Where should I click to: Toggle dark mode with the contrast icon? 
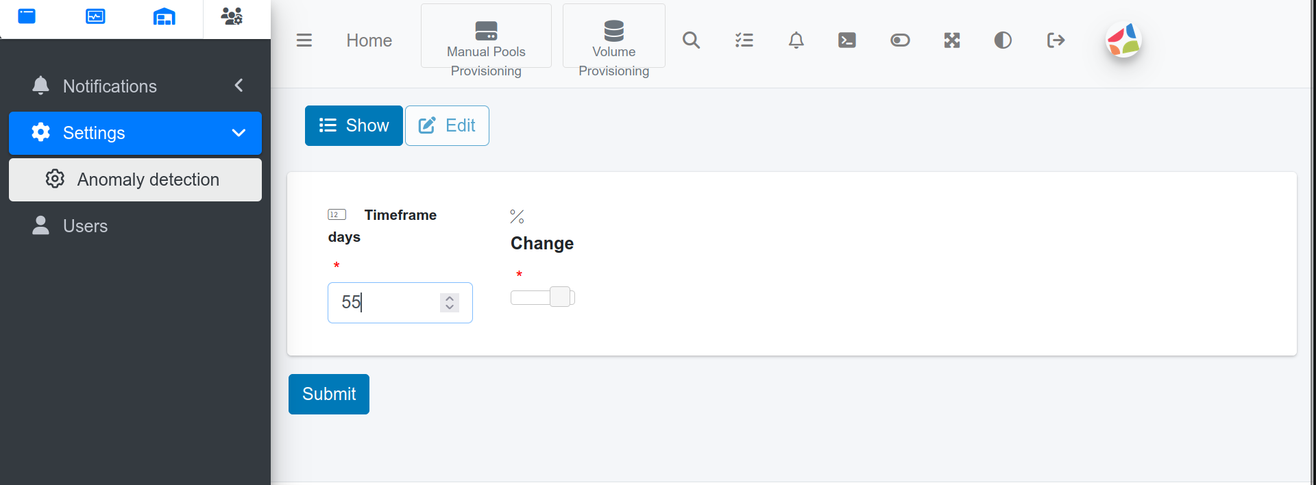(x=1002, y=40)
